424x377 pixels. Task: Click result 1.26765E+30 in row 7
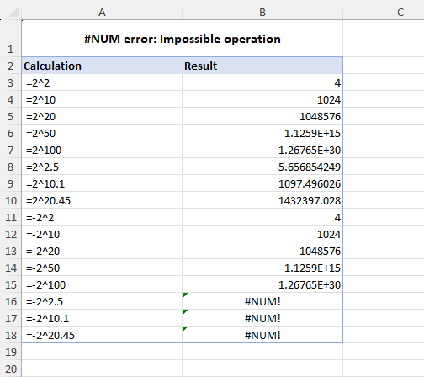click(262, 150)
